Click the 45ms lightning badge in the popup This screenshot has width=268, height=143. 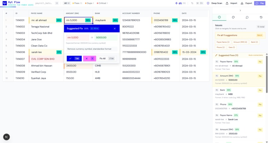pyautogui.click(x=94, y=29)
